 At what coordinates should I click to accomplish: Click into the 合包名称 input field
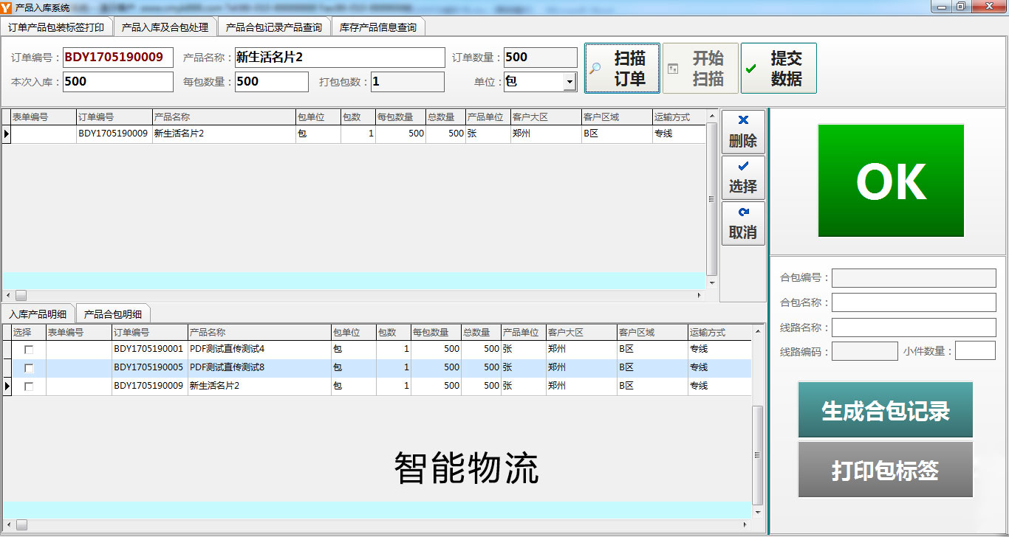(x=914, y=302)
